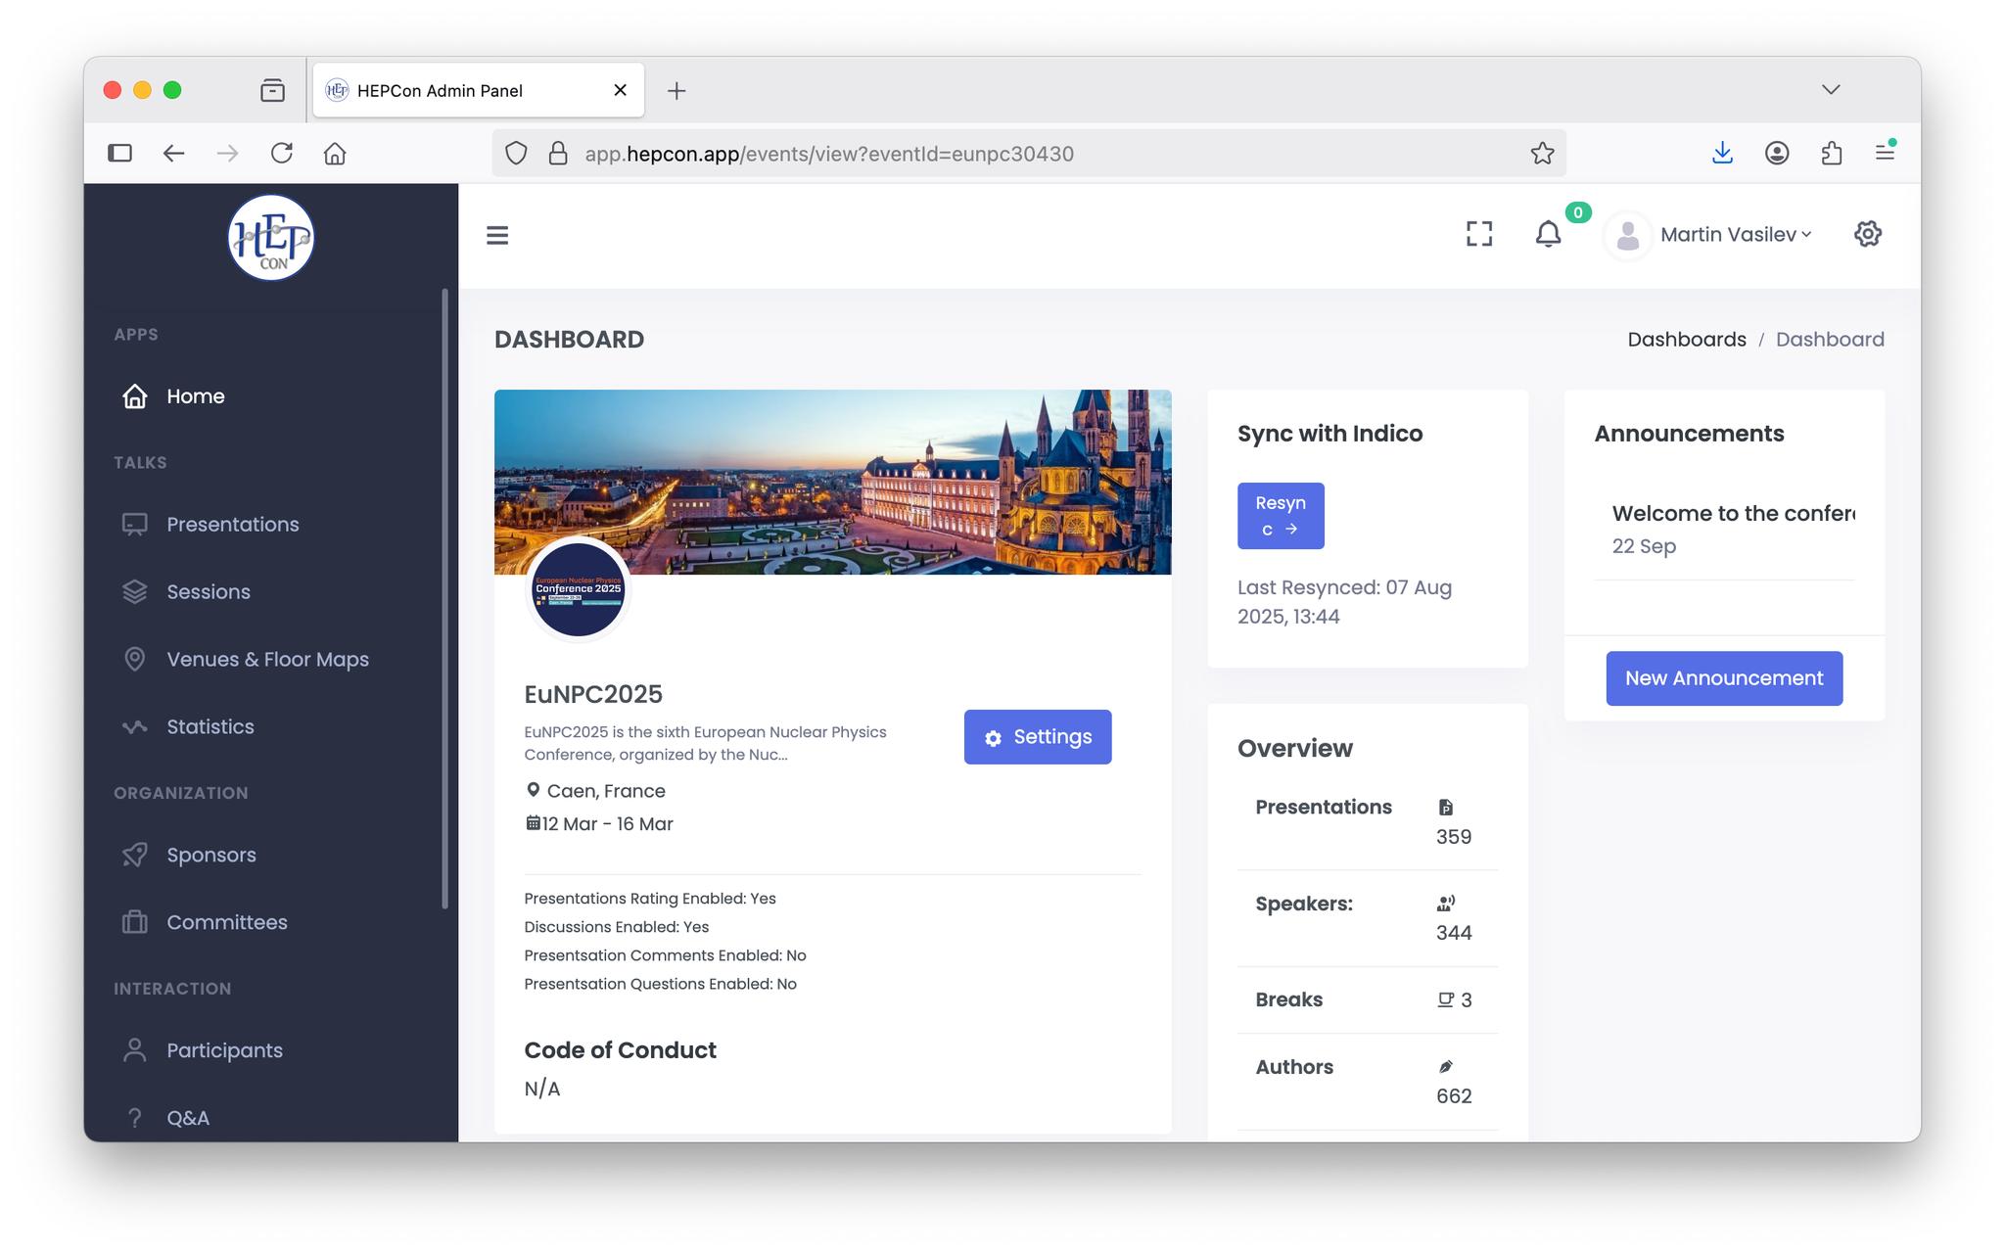This screenshot has width=2005, height=1253.
Task: Click the blue event Settings button
Action: 1037,737
